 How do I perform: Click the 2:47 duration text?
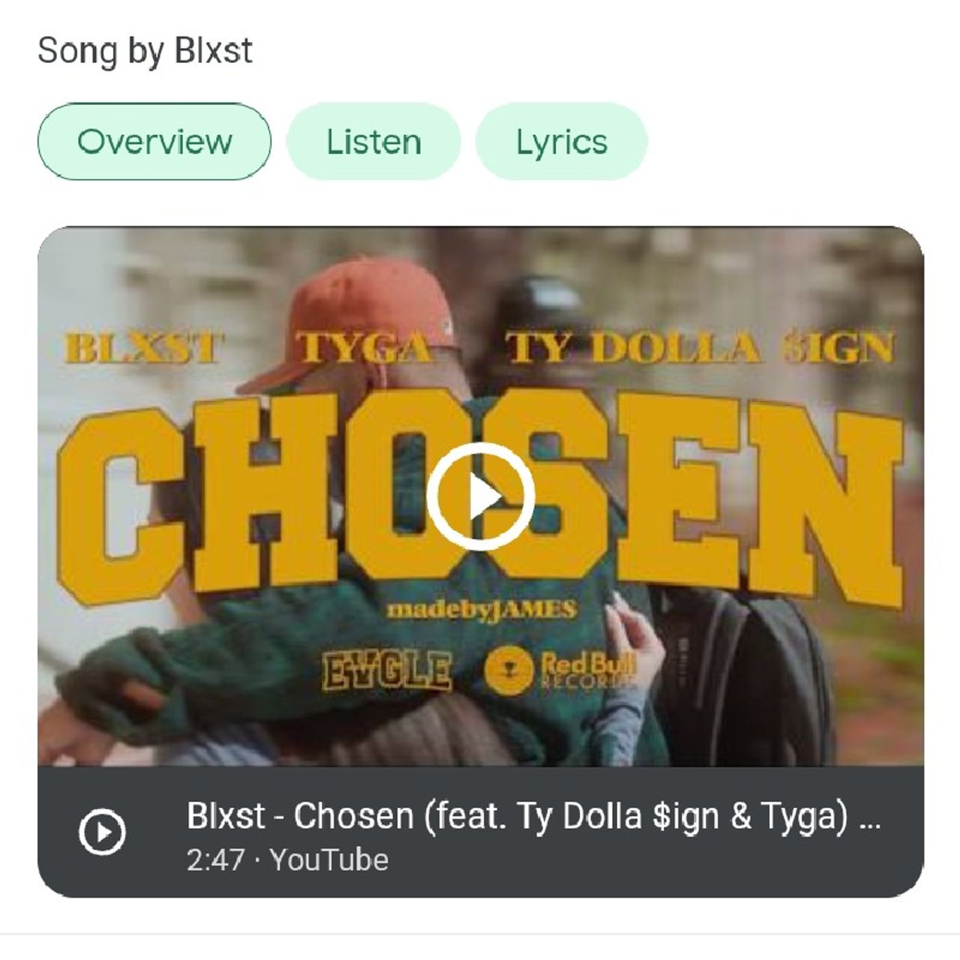click(x=215, y=860)
